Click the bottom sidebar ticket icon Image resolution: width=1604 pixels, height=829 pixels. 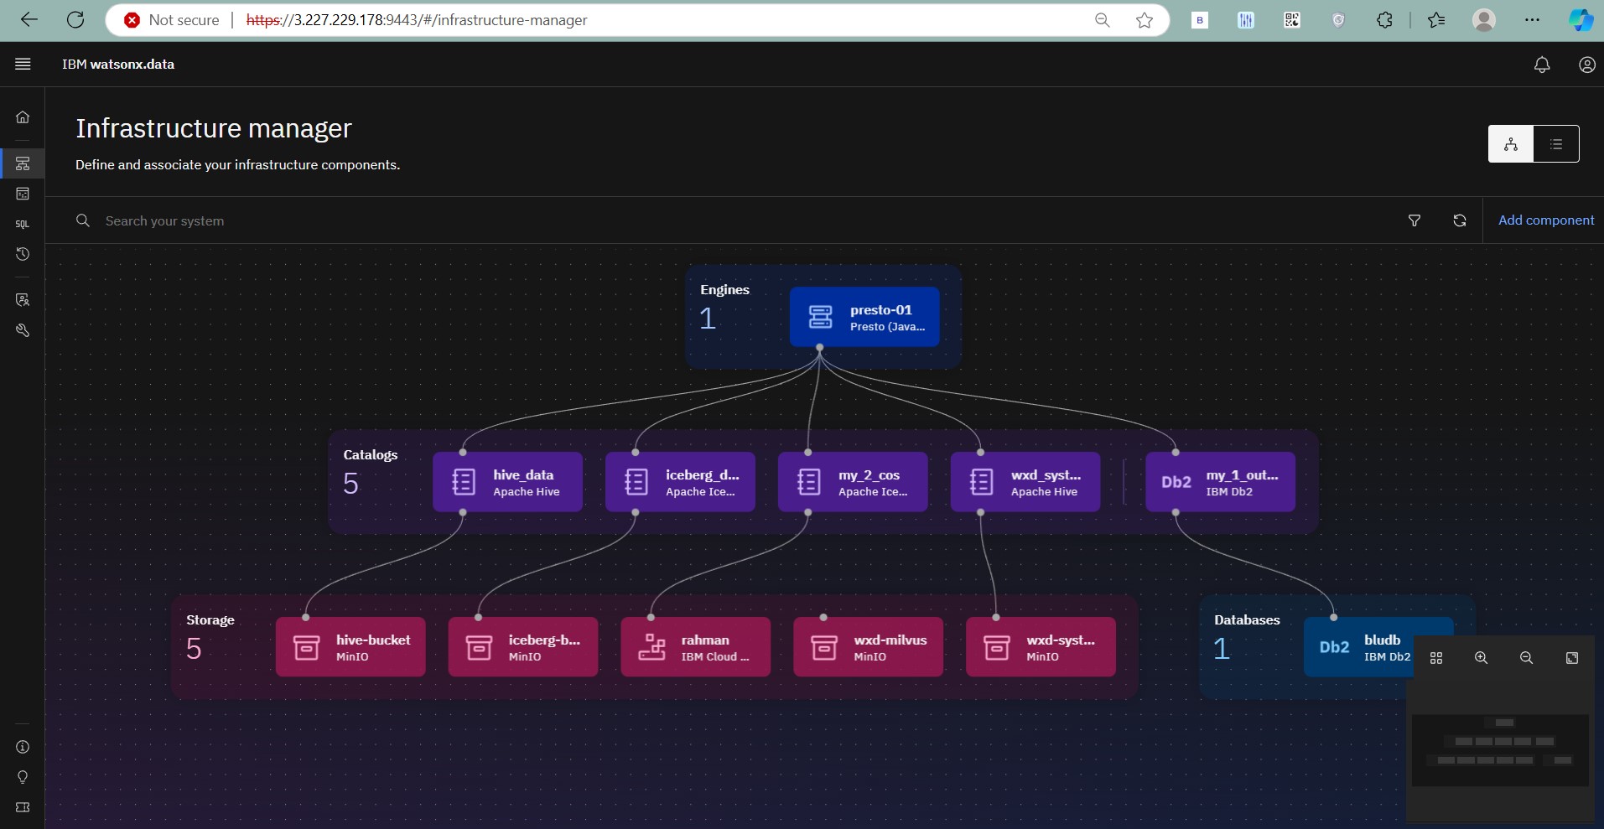click(x=23, y=807)
